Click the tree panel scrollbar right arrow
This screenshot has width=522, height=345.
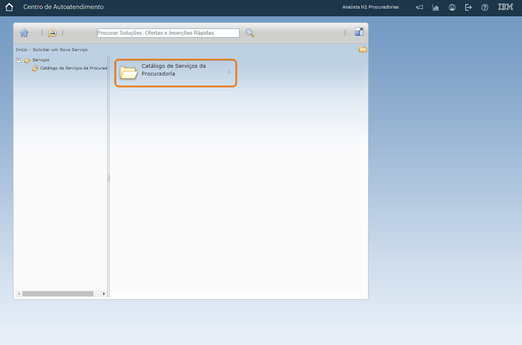coord(104,294)
